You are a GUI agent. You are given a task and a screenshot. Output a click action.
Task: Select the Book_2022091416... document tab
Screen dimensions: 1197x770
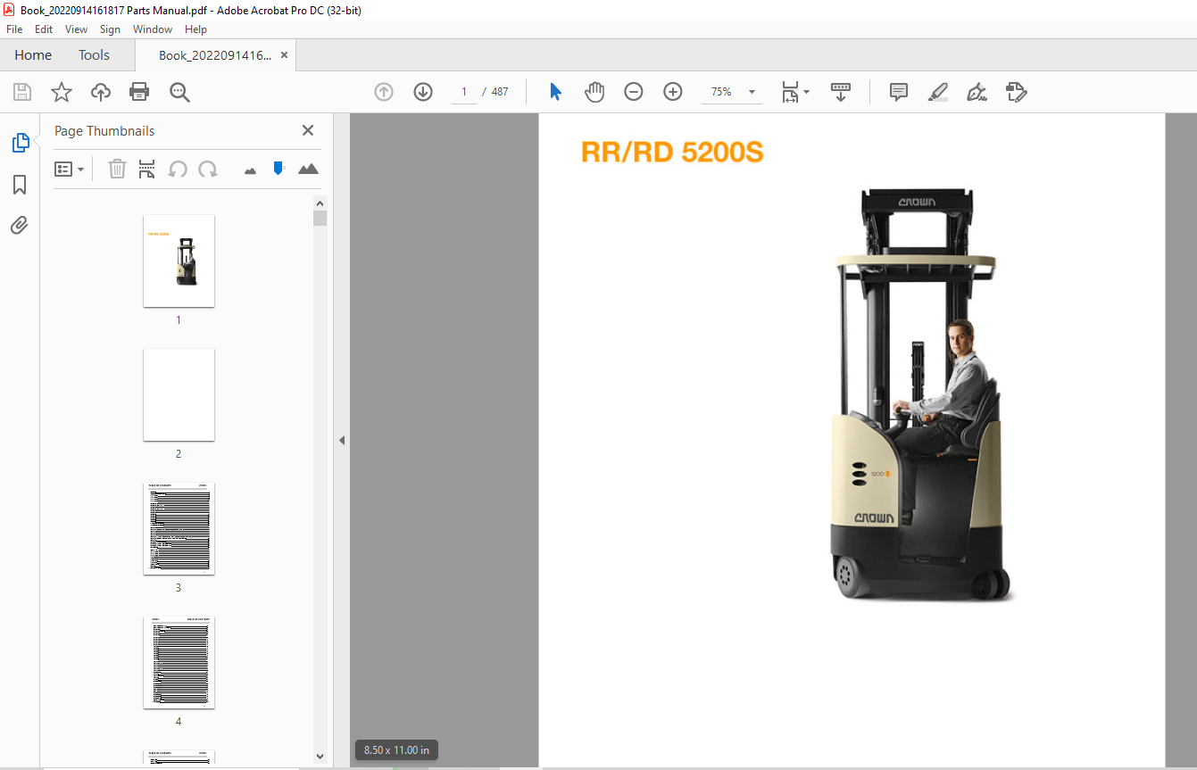point(214,55)
